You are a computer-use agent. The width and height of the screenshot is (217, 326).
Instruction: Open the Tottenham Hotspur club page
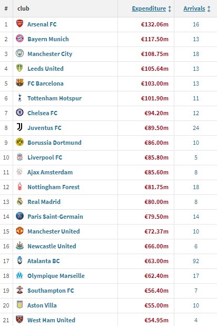point(54,98)
